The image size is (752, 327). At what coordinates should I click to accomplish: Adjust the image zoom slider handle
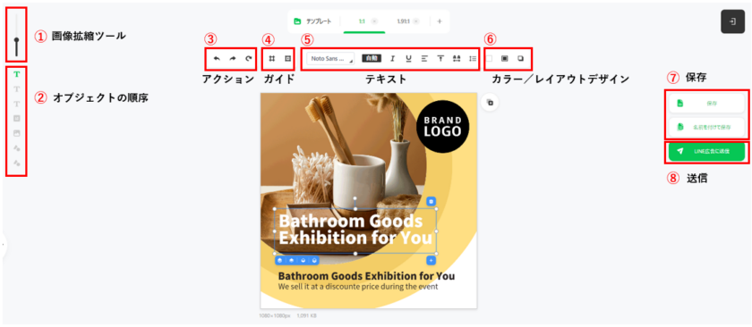pos(16,40)
